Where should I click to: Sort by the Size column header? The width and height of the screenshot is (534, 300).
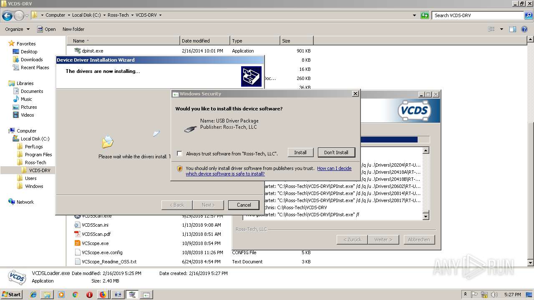[x=297, y=41]
